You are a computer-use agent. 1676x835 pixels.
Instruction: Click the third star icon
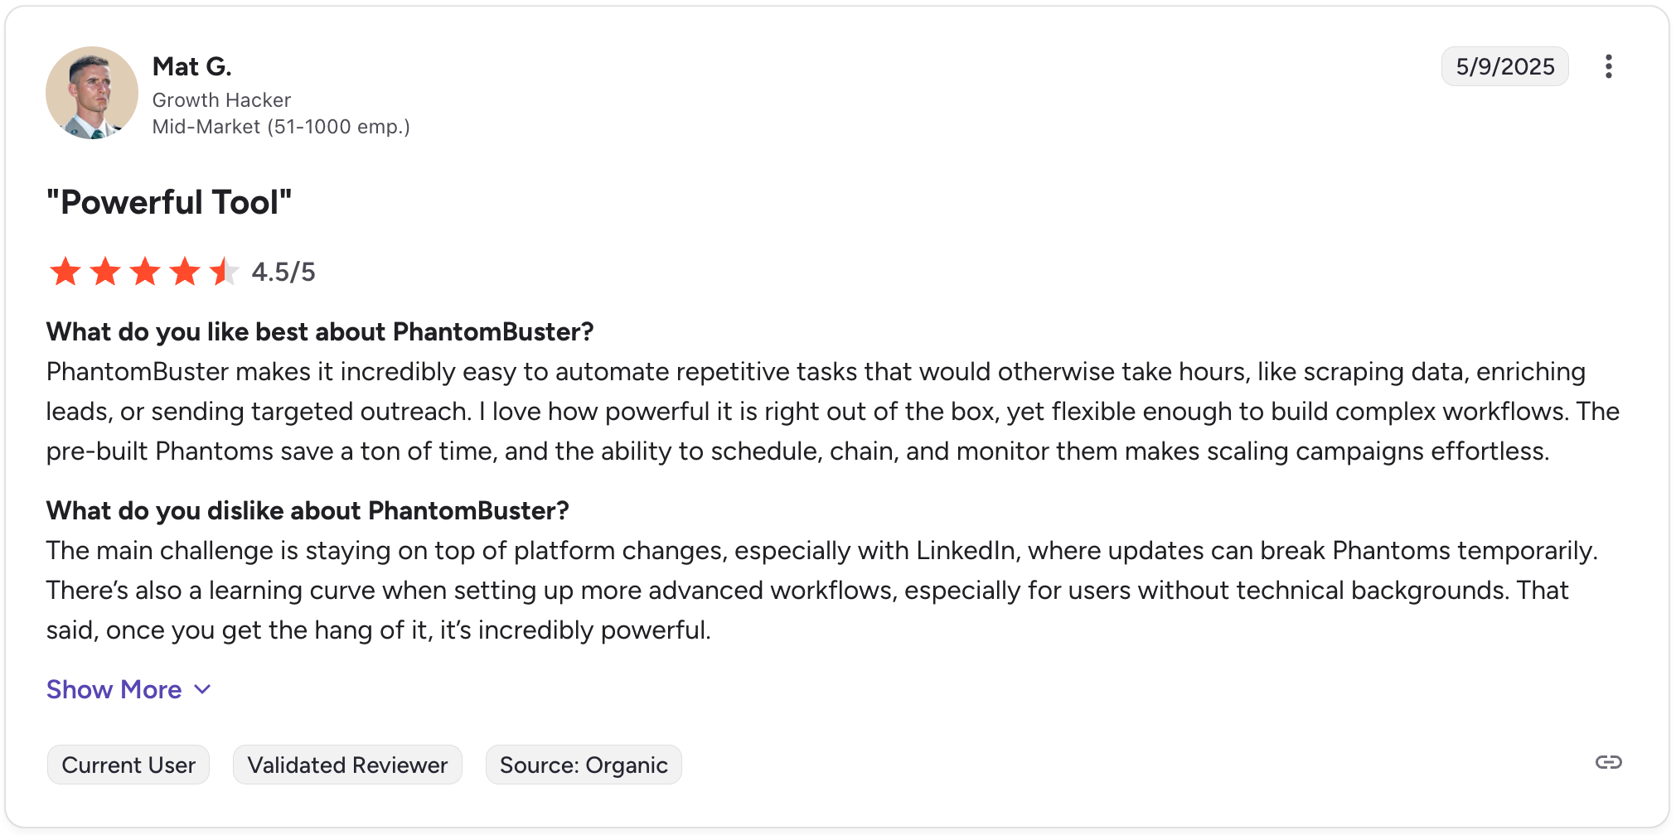coord(145,271)
